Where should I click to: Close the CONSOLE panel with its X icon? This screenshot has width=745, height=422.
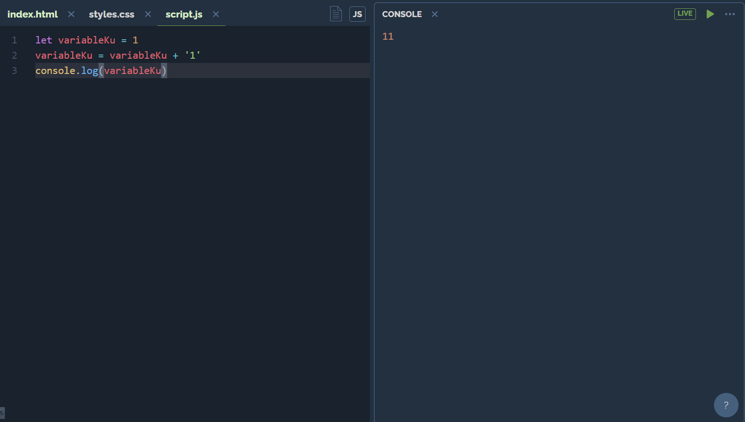click(x=434, y=14)
